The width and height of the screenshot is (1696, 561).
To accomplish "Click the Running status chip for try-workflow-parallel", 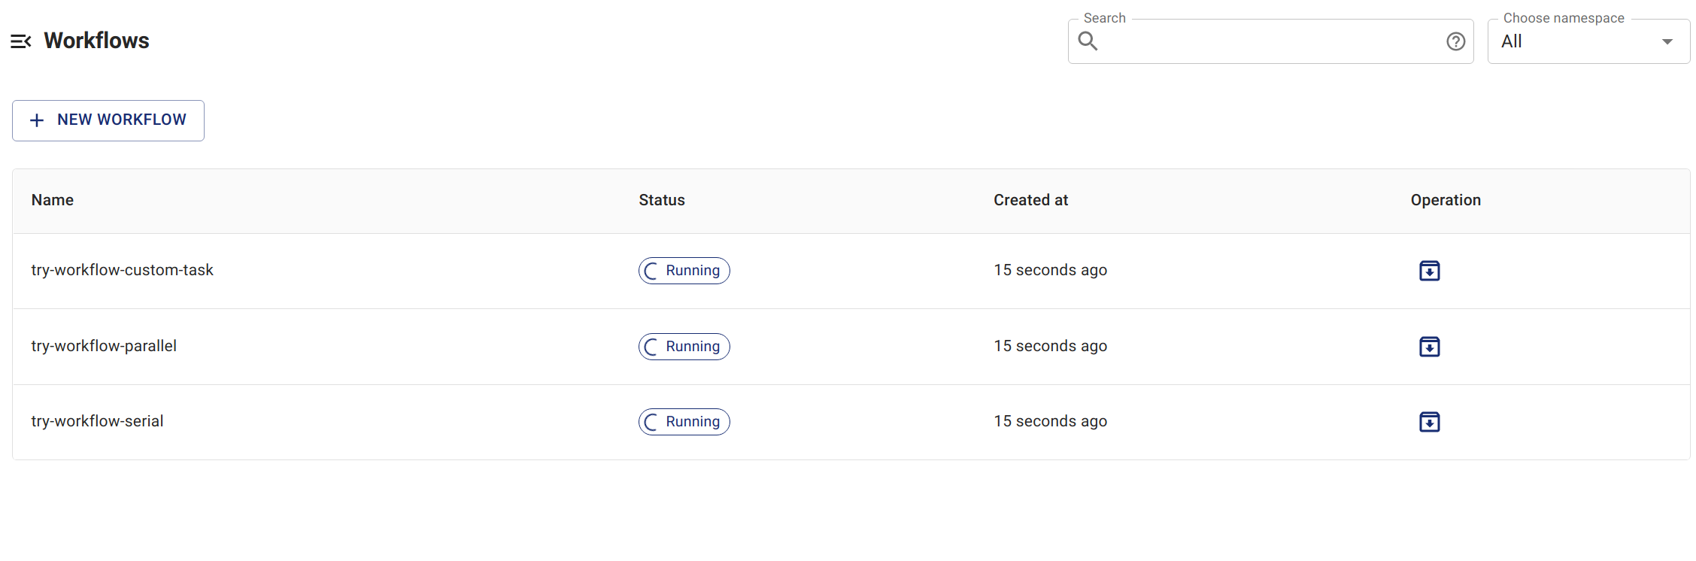I will pyautogui.click(x=684, y=347).
